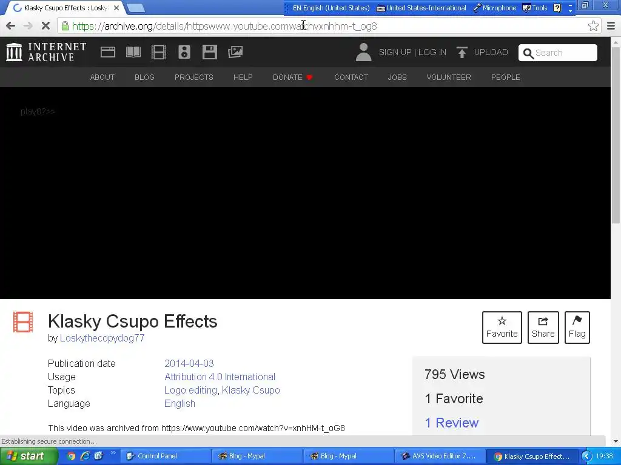The height and width of the screenshot is (465, 621).
Task: Click the LOG IN link
Action: coord(432,52)
